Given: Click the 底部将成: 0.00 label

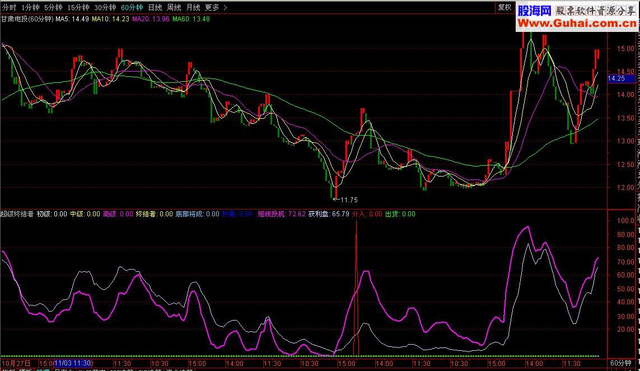Looking at the screenshot, I should [x=198, y=214].
